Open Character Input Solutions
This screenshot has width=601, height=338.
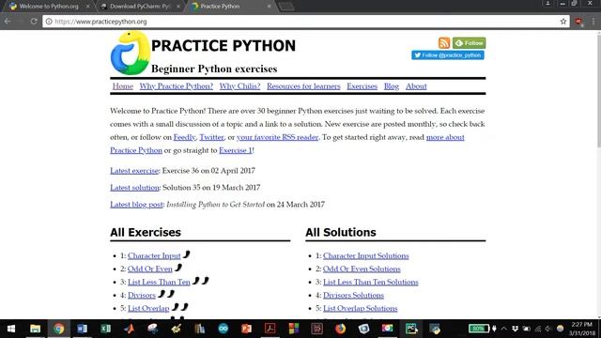pos(365,255)
